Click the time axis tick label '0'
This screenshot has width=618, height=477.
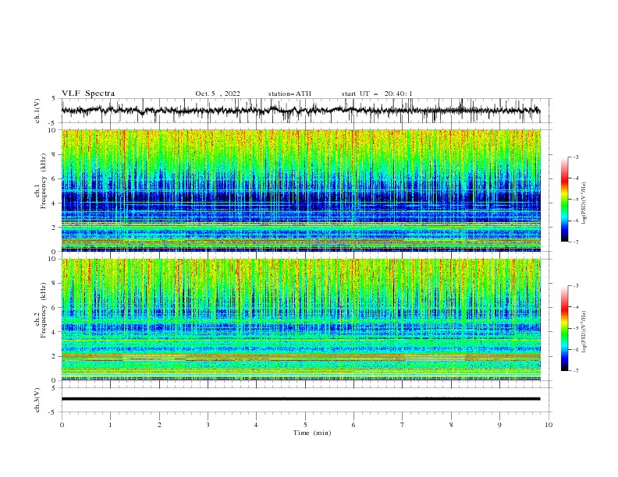tap(62, 425)
